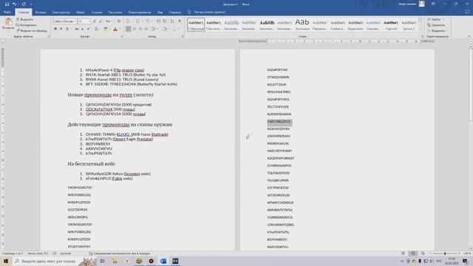Decrease font size
The width and height of the screenshot is (473, 266).
click(x=101, y=21)
